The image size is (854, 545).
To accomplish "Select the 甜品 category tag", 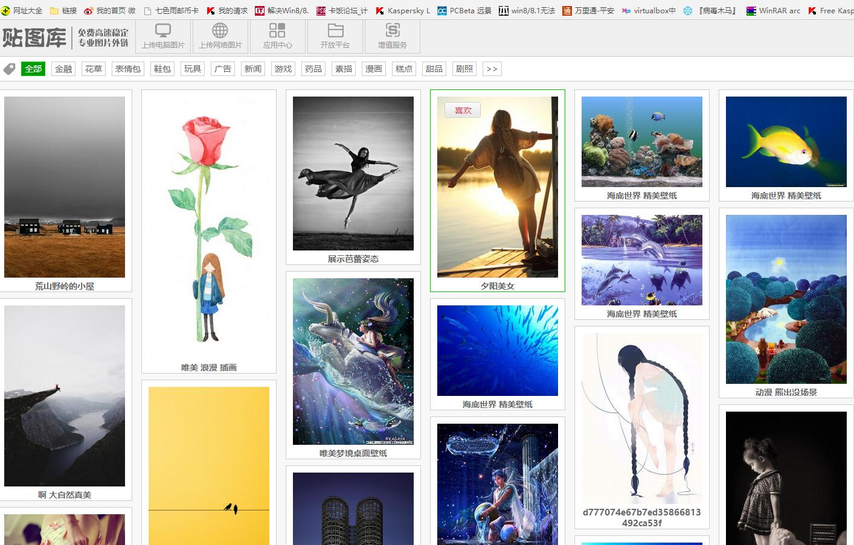I will 434,69.
